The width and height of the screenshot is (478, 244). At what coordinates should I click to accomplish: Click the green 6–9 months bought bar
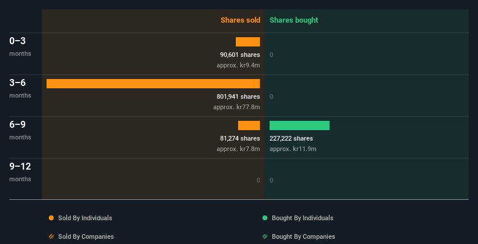click(x=299, y=125)
